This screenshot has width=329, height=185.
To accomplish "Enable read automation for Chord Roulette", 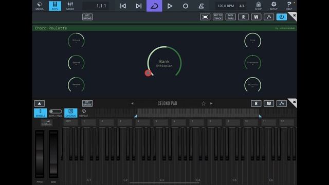I will pyautogui.click(x=243, y=17).
